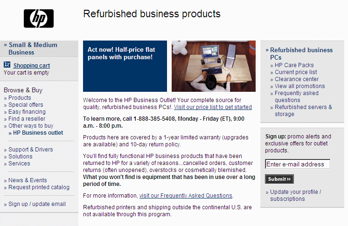348x226 pixels.
Task: View all promotions
Action: pyautogui.click(x=299, y=86)
